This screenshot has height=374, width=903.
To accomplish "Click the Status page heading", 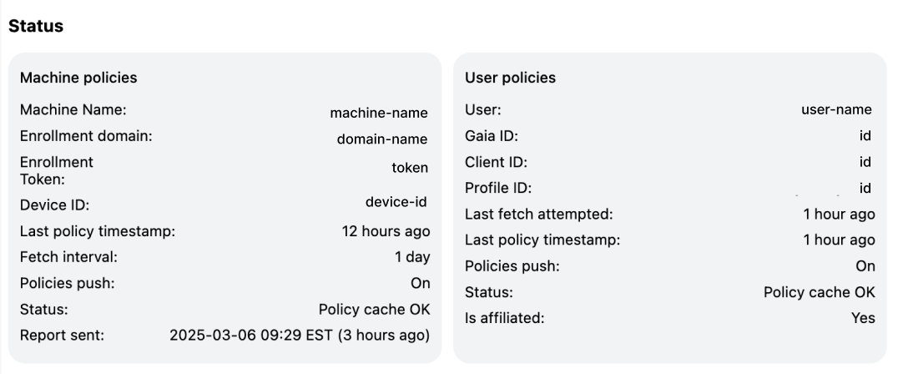I will point(36,26).
